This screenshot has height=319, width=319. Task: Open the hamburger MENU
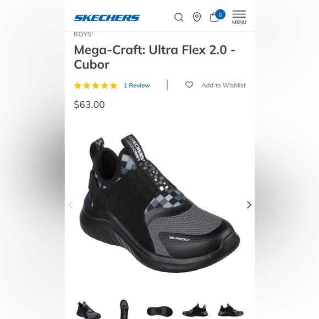pos(239,18)
